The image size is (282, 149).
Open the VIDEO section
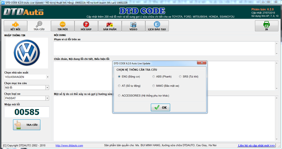pyautogui.click(x=133, y=26)
